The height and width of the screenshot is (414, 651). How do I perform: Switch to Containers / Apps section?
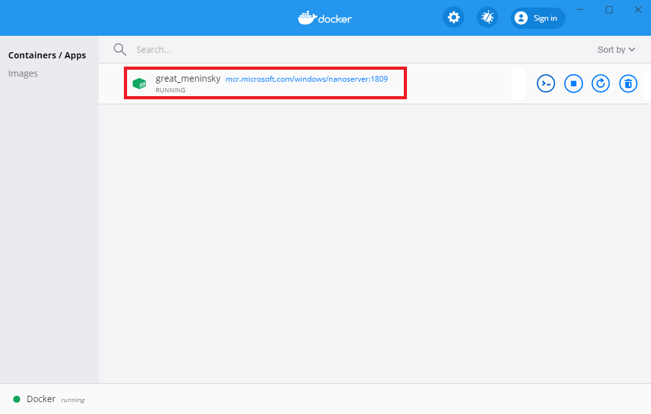(47, 55)
